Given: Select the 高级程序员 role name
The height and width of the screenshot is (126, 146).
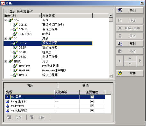Looking at the screenshot, I should 50,47.
